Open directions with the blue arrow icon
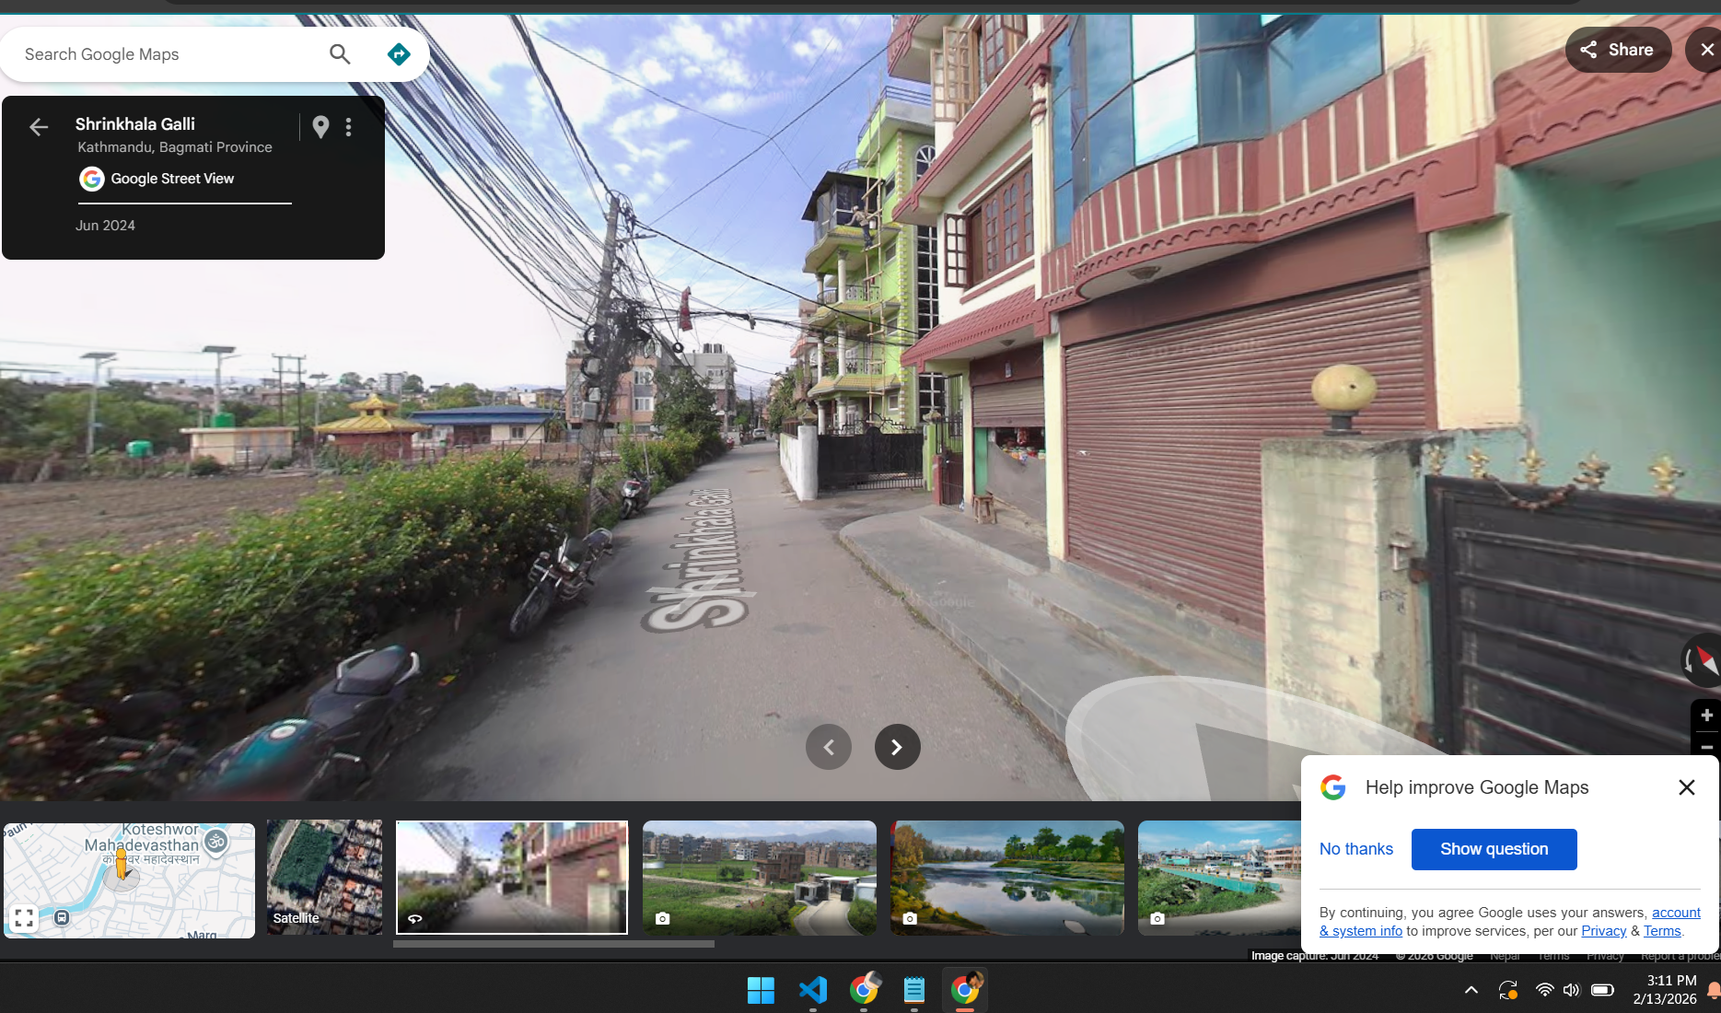1721x1013 pixels. tap(398, 54)
